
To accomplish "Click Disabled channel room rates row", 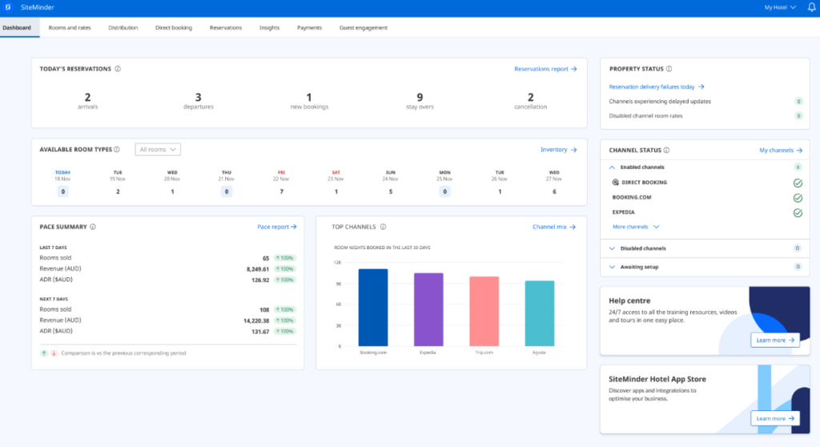I will click(x=705, y=115).
